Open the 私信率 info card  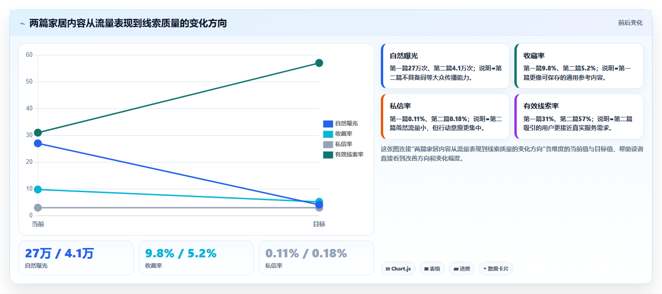(x=445, y=116)
